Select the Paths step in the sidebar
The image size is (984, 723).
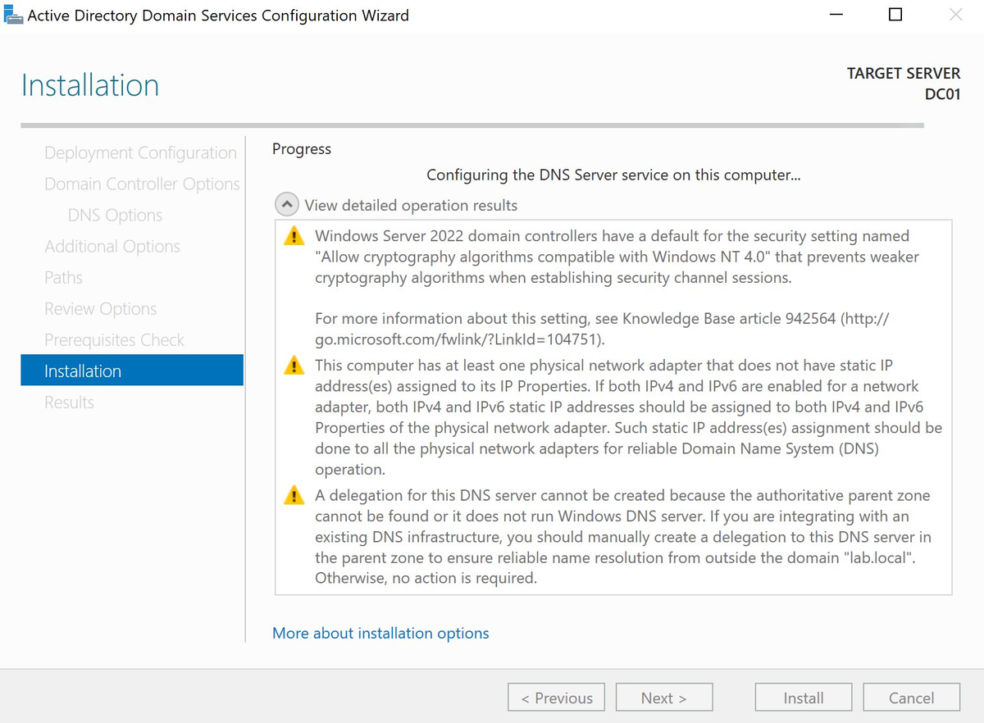[63, 277]
